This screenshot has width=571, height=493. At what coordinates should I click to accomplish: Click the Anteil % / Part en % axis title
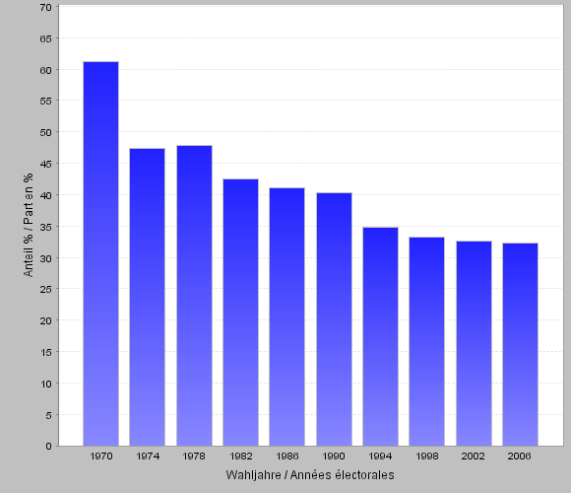[28, 225]
